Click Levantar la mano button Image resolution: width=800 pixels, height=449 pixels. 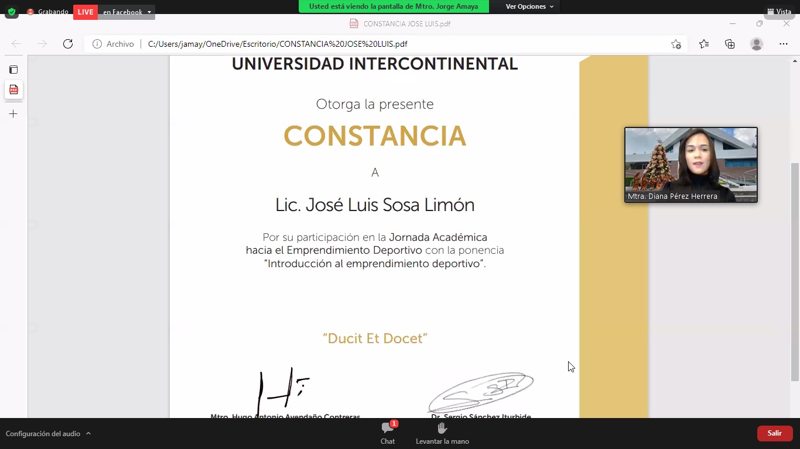(x=442, y=433)
